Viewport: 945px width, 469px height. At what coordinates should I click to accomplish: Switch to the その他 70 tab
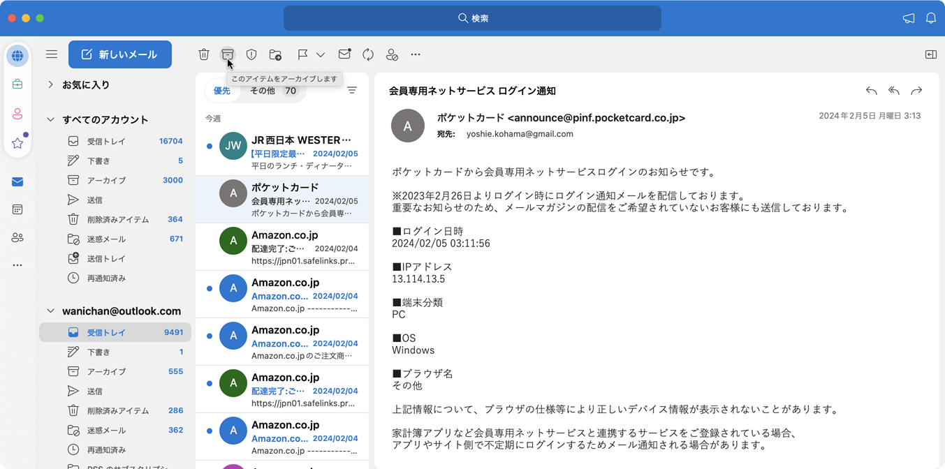(x=273, y=91)
